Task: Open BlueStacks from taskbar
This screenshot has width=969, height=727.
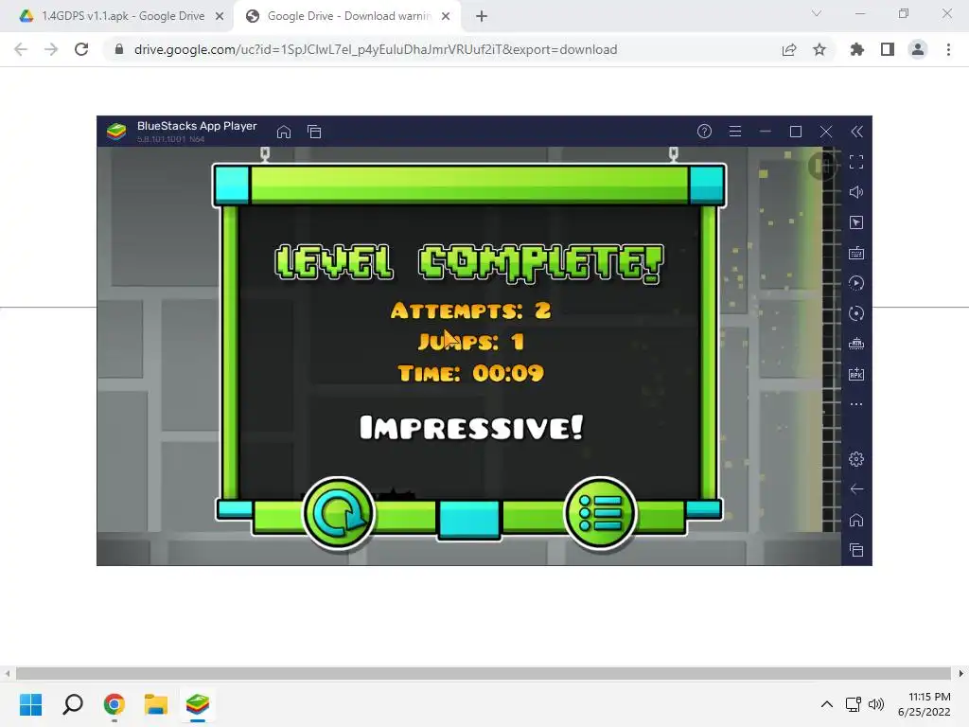Action: [x=197, y=704]
